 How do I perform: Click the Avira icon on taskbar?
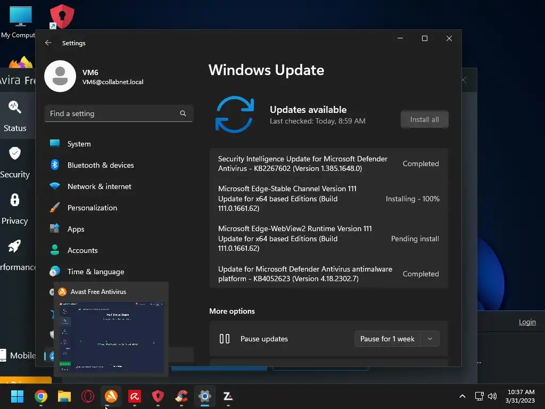[135, 396]
